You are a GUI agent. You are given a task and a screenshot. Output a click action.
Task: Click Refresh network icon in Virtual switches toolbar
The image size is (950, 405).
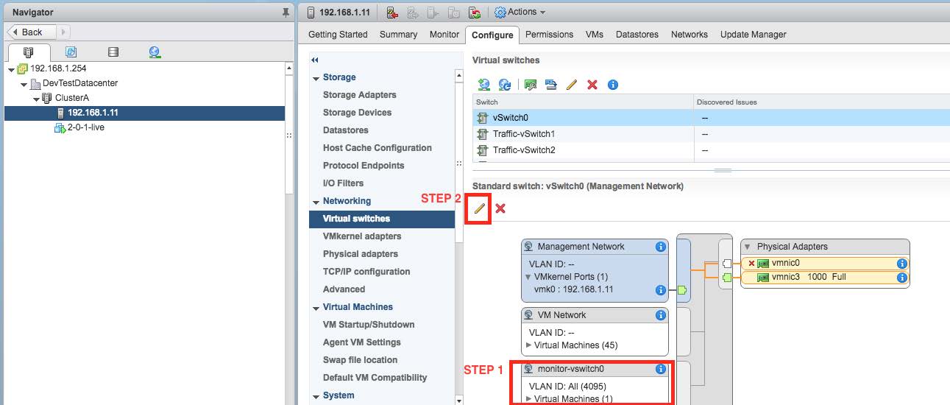[x=505, y=85]
